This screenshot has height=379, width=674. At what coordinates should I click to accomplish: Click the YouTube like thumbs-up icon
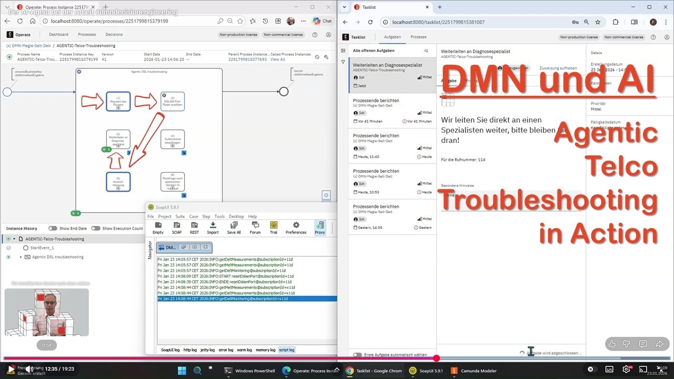point(612,344)
